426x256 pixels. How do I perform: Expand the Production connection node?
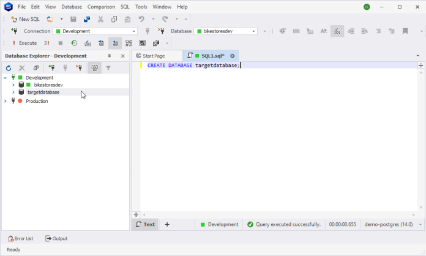[x=6, y=101]
